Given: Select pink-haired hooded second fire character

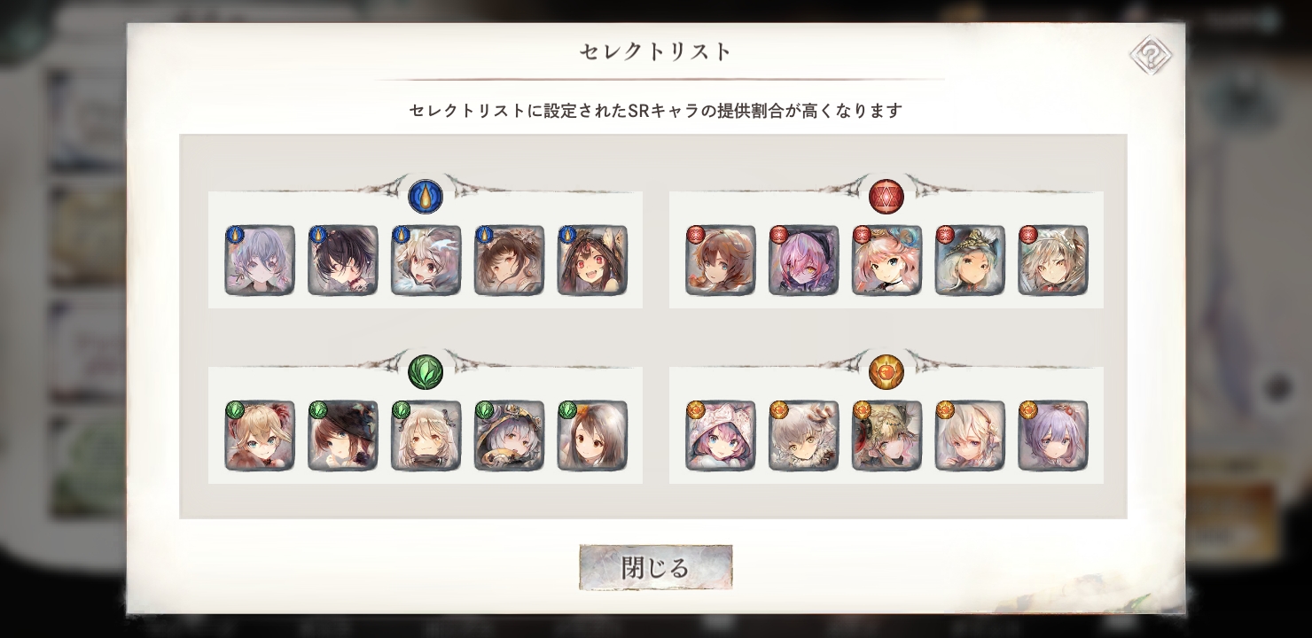Looking at the screenshot, I should [804, 261].
